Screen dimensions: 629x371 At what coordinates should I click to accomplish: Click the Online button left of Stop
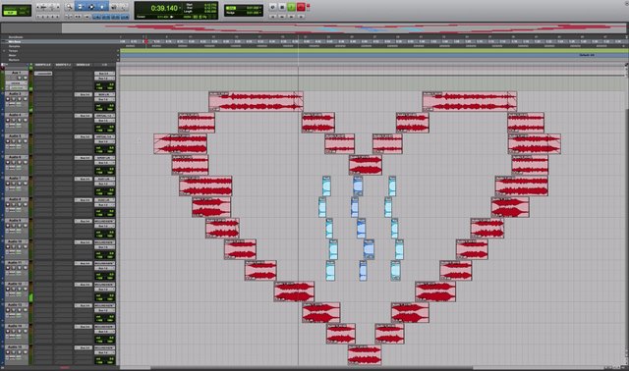click(273, 7)
